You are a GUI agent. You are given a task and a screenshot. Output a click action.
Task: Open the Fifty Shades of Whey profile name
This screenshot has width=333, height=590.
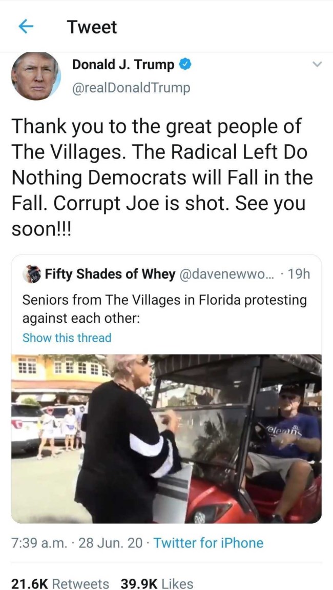coord(110,274)
